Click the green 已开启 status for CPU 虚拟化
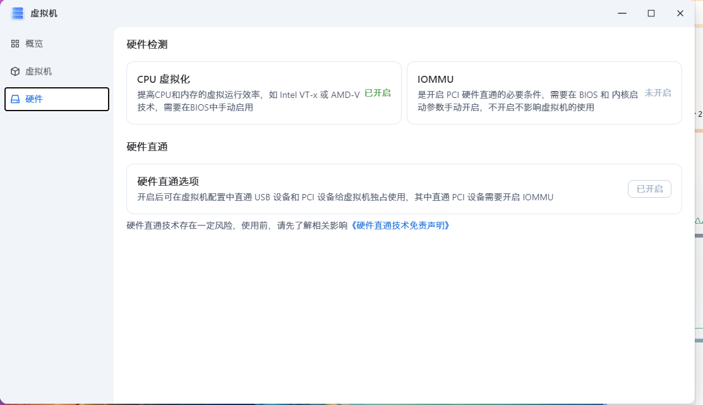Viewport: 703px width, 405px height. tap(378, 93)
